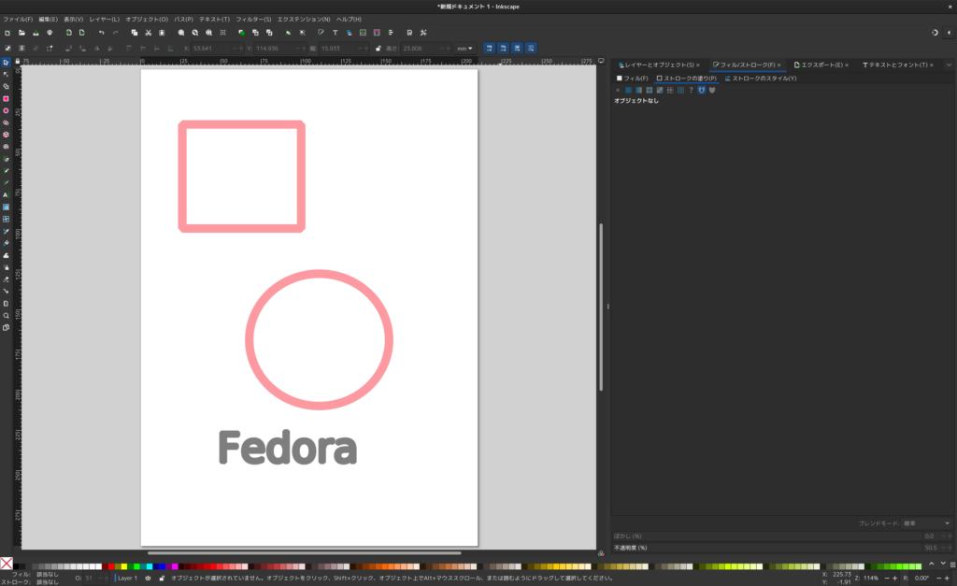Cut selection with scissors icon

coord(149,33)
